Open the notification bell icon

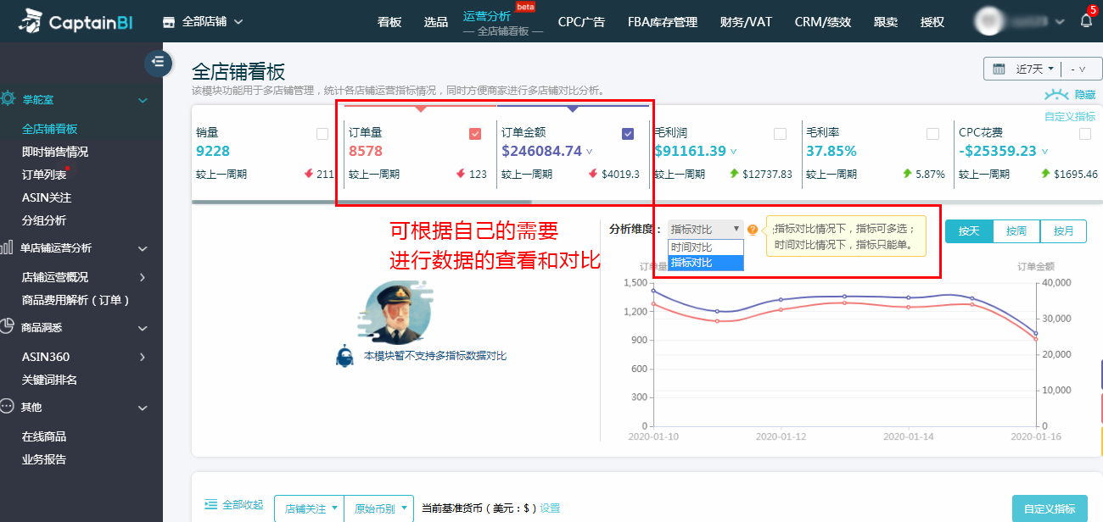click(1086, 21)
